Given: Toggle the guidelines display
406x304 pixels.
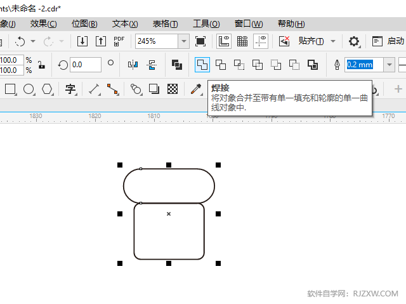Looking at the screenshot, I should coord(261,41).
